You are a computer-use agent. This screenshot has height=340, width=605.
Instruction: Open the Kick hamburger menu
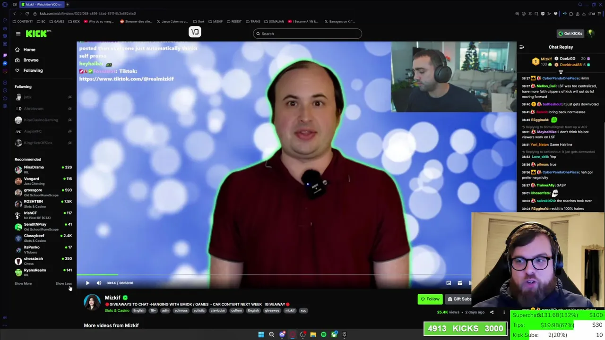click(18, 34)
